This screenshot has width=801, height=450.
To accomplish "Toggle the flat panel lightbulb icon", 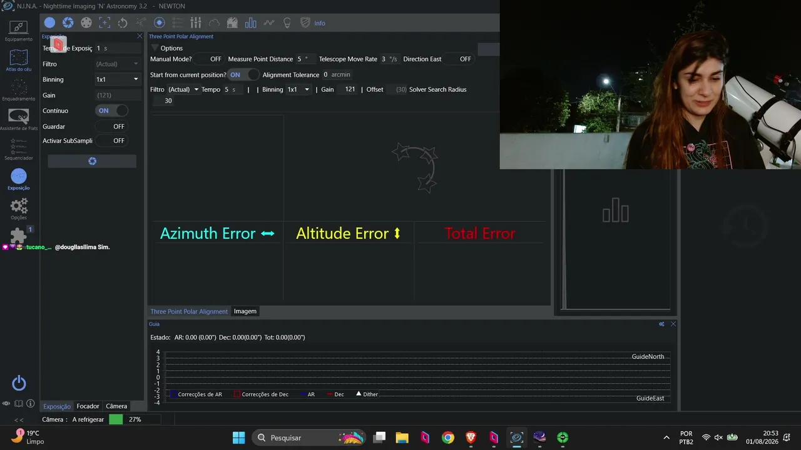I will coord(287,23).
